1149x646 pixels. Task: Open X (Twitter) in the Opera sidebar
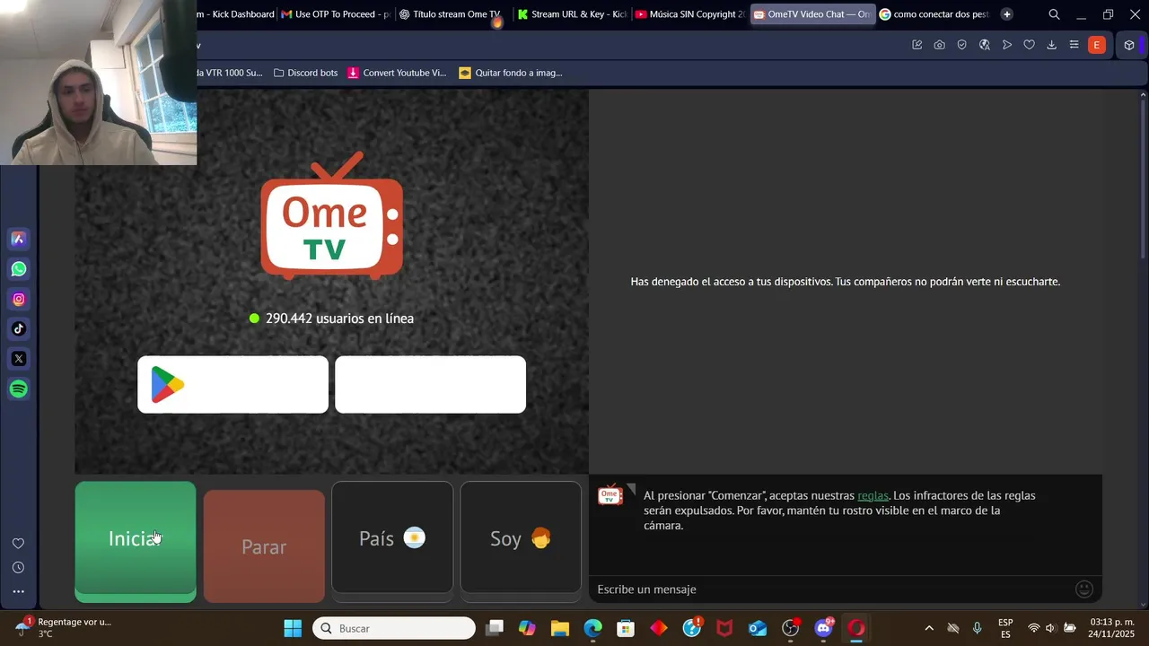[18, 359]
